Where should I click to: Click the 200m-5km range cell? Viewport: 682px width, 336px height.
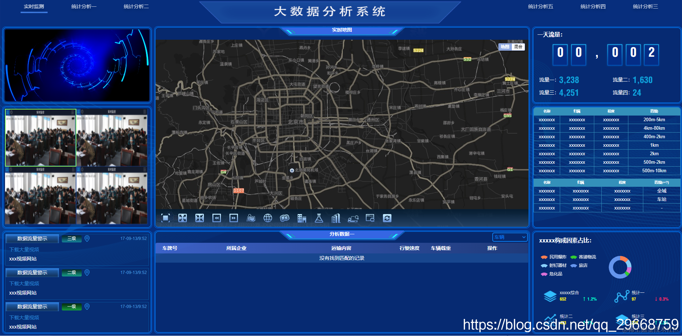click(x=654, y=120)
